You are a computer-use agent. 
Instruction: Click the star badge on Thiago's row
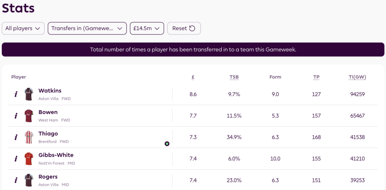click(167, 144)
